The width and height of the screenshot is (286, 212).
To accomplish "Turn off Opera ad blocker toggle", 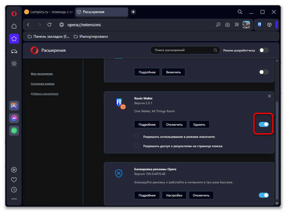I will tap(264, 195).
